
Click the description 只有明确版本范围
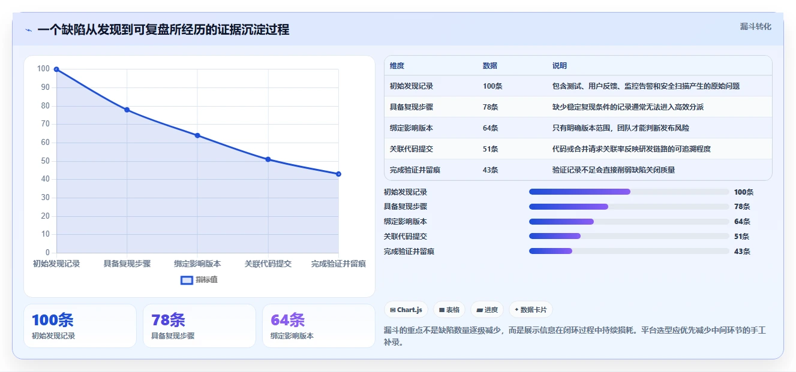(621, 128)
